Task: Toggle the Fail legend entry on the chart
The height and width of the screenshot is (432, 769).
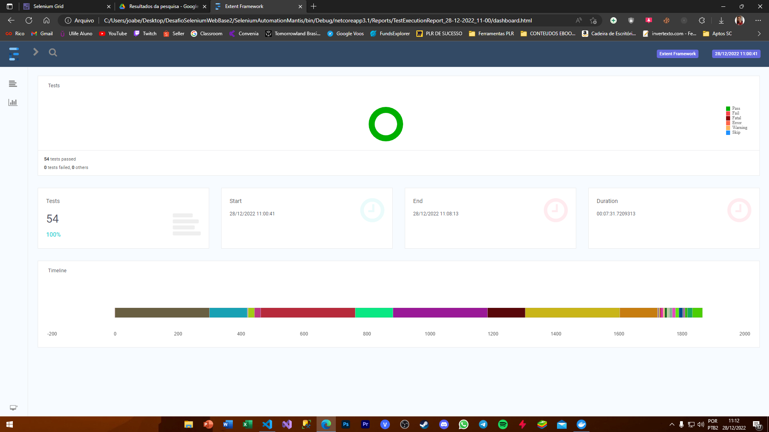Action: click(x=733, y=113)
